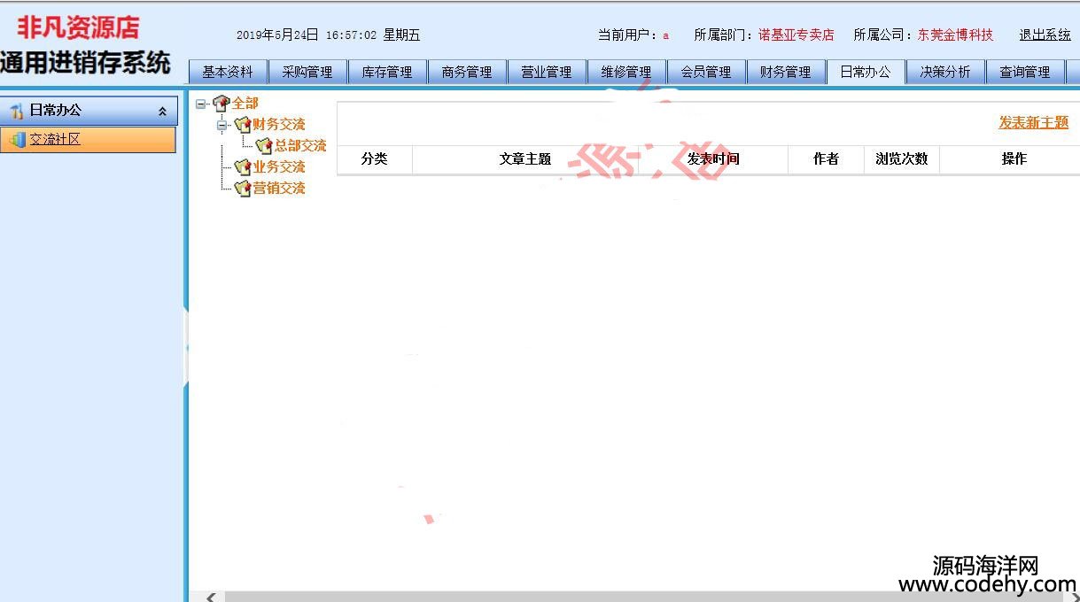
Task: Go to 营业管理 tab
Action: click(x=547, y=73)
